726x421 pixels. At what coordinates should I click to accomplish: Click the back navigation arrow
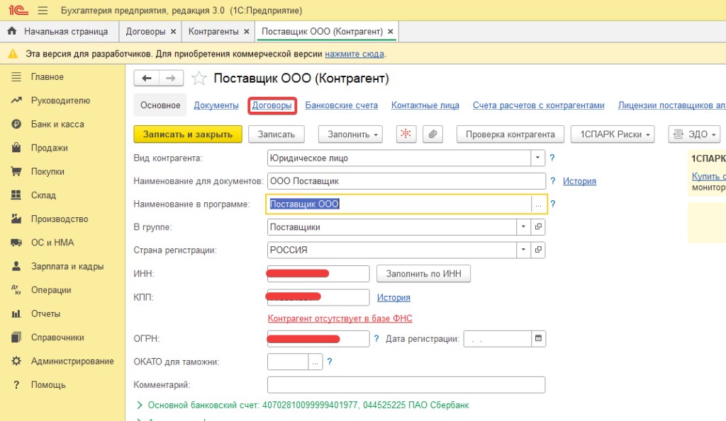tap(147, 79)
